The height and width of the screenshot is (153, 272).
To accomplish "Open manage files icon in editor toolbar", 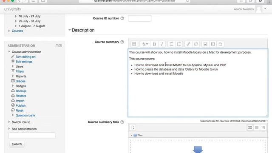I will tap(220, 44).
